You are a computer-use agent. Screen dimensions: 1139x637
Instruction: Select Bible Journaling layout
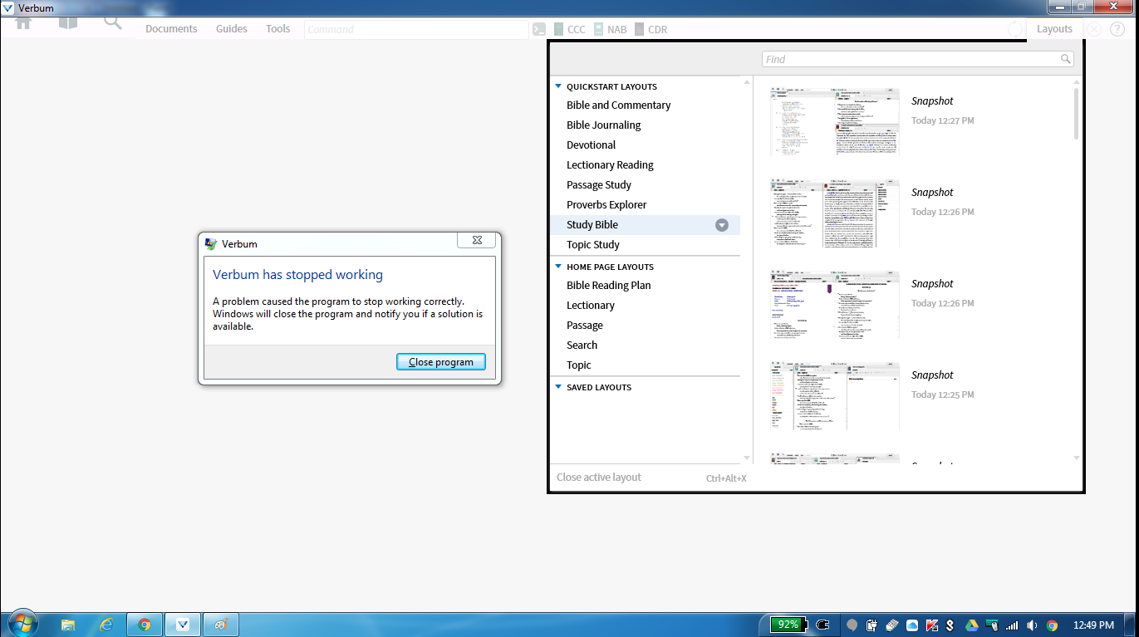click(x=604, y=125)
